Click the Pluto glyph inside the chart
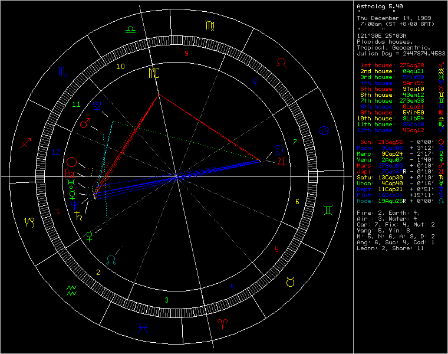The width and height of the screenshot is (448, 354). [x=97, y=107]
